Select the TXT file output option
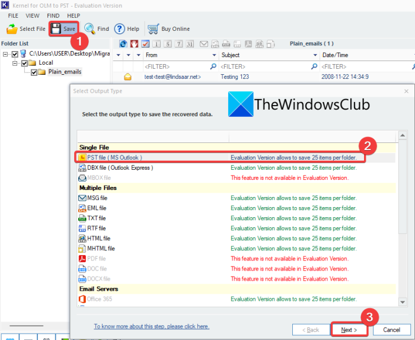Screen dimensions: 415x340 (x=237, y=218)
